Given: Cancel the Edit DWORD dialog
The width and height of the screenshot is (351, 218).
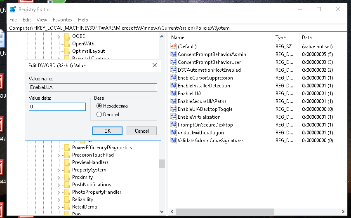Looking at the screenshot, I should 141,131.
